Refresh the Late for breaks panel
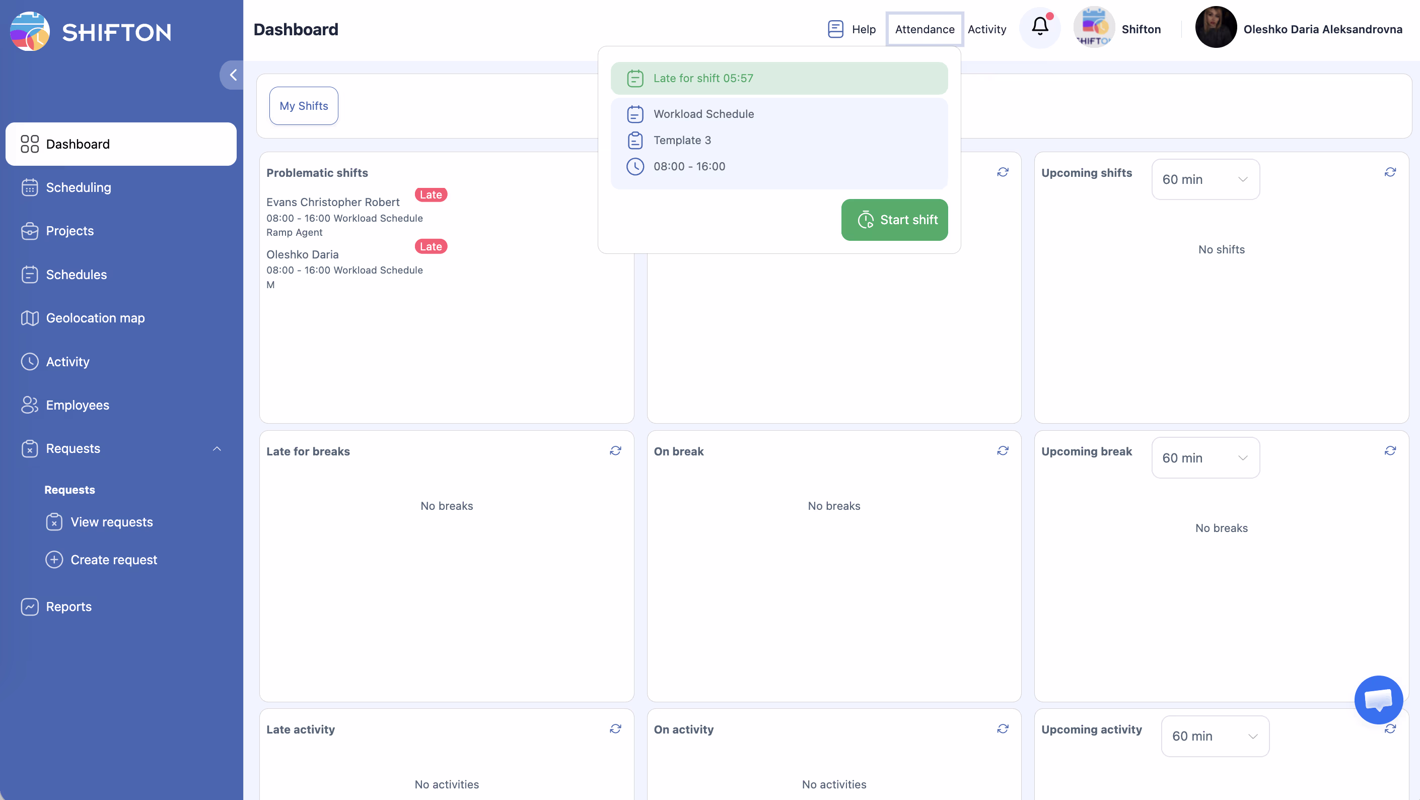 coord(615,451)
